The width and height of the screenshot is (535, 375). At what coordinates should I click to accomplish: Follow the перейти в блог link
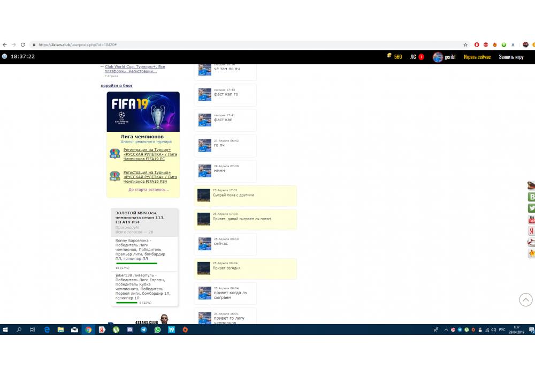(117, 86)
